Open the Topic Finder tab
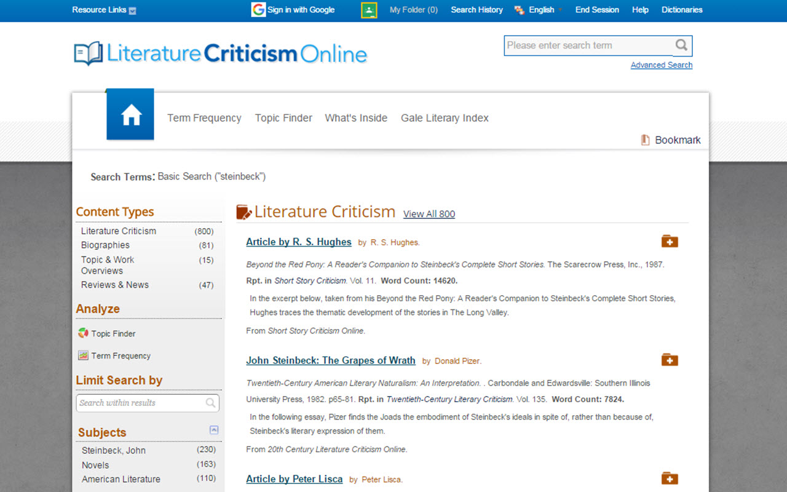The image size is (787, 492). pyautogui.click(x=283, y=118)
